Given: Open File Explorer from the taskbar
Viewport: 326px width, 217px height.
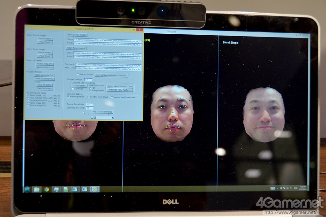Looking at the screenshot, I should click(x=37, y=190).
